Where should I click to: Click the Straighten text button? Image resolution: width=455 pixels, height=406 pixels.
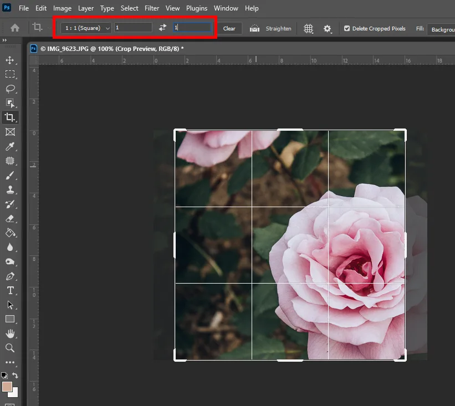278,28
